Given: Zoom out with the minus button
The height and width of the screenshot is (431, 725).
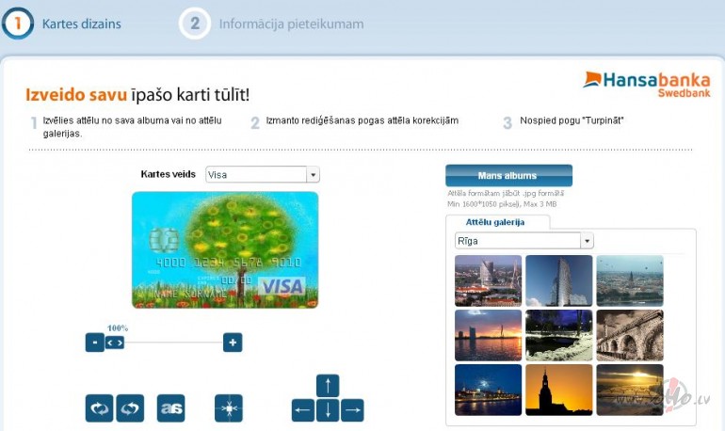Looking at the screenshot, I should click(x=95, y=343).
